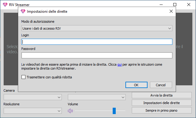Viewport: 196px width, 118px height.
Task: Click the RIV Streamer logo in the main title bar
Action: pos(5,5)
